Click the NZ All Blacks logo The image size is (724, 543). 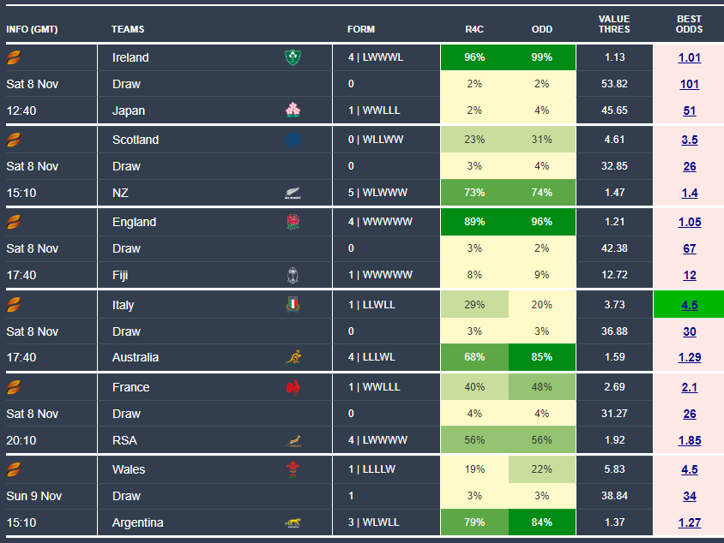pyautogui.click(x=293, y=194)
